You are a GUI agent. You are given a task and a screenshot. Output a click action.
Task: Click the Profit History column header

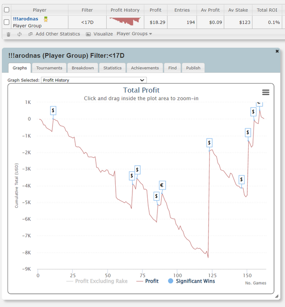pos(125,10)
